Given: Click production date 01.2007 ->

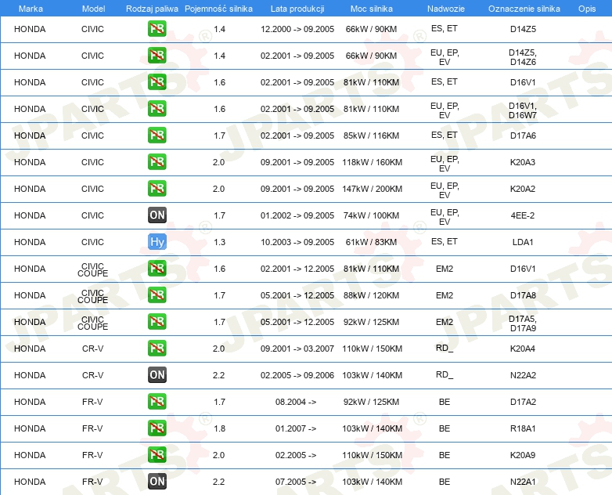Looking at the screenshot, I should click(x=296, y=428).
